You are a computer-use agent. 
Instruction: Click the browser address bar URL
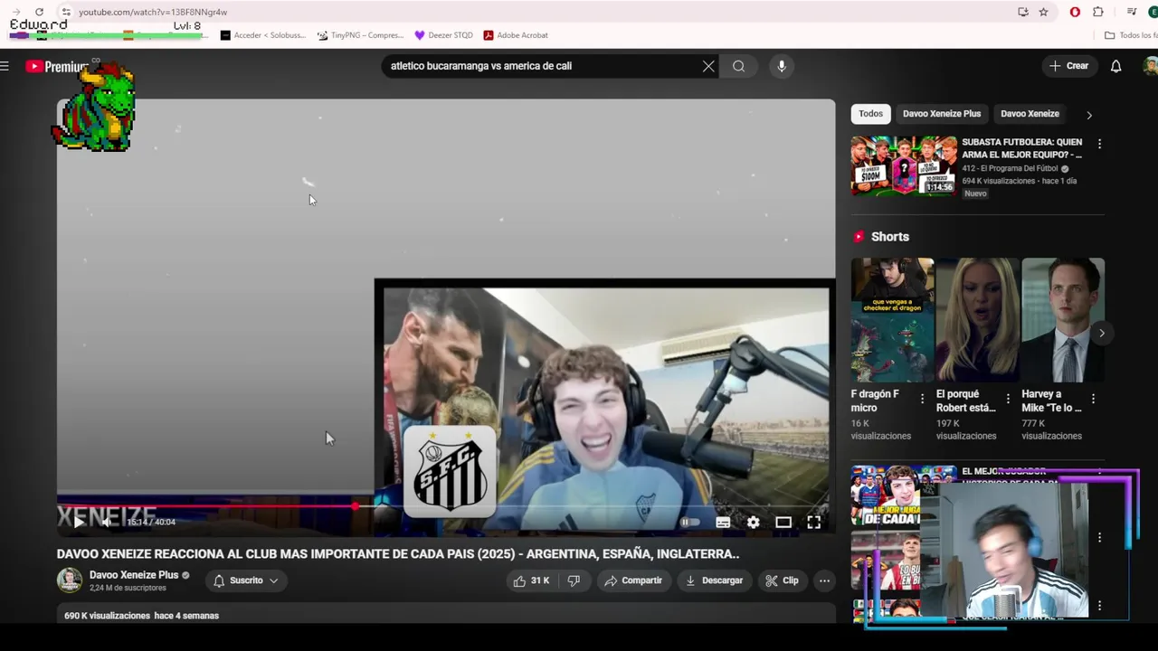click(x=152, y=12)
